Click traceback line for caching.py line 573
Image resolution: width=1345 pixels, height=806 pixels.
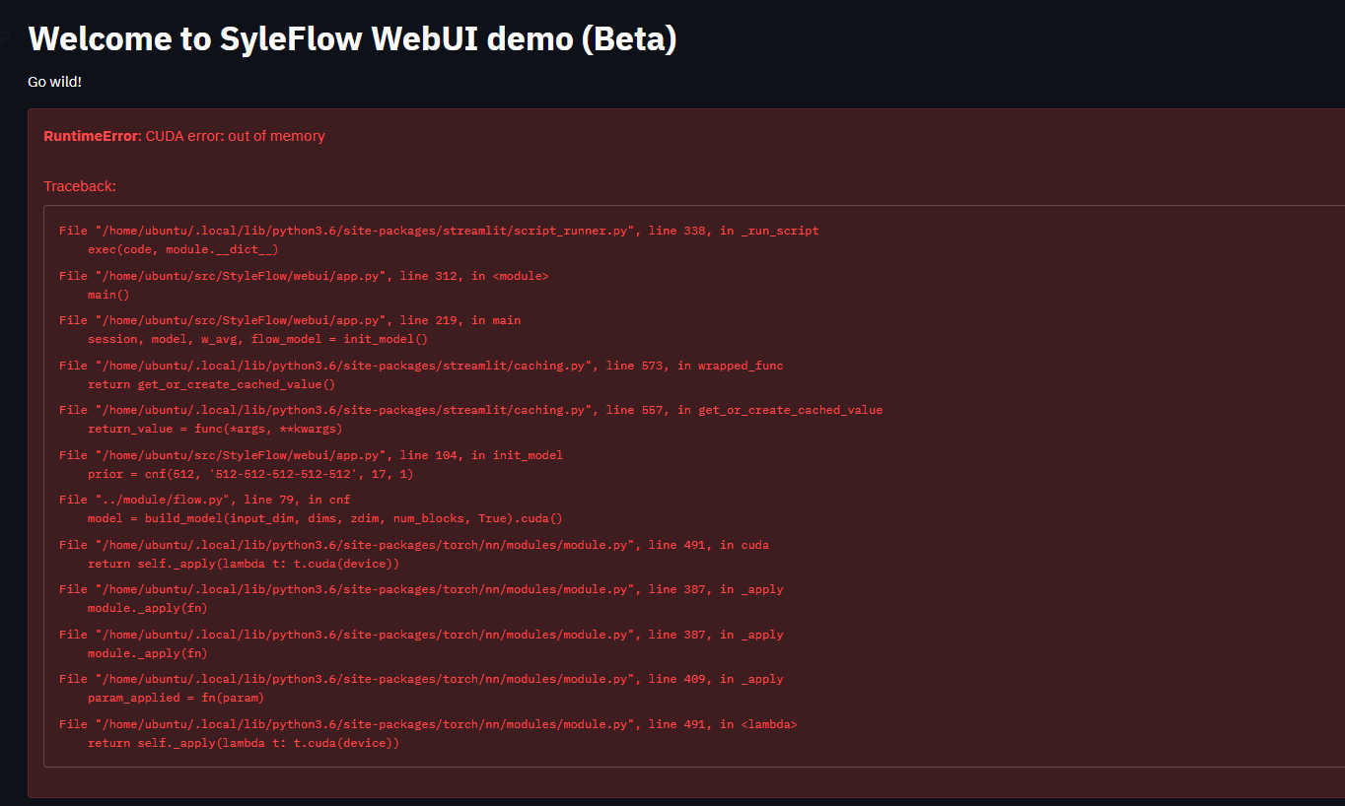pos(421,366)
